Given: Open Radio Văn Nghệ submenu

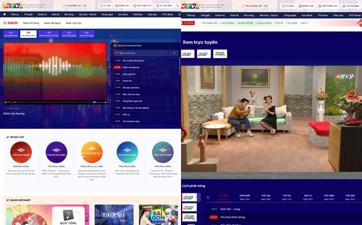Looking at the screenshot, I should point(53,23).
